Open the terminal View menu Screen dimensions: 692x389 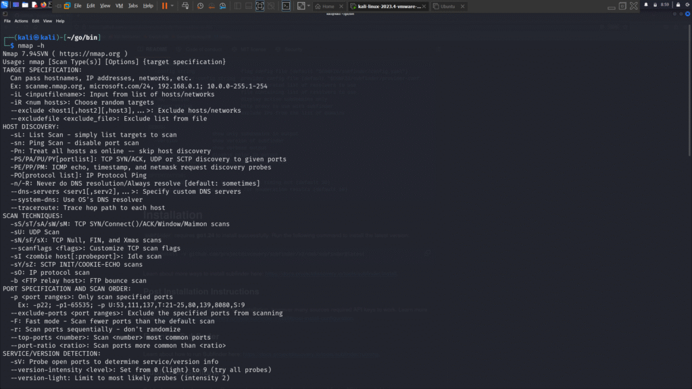pos(48,21)
